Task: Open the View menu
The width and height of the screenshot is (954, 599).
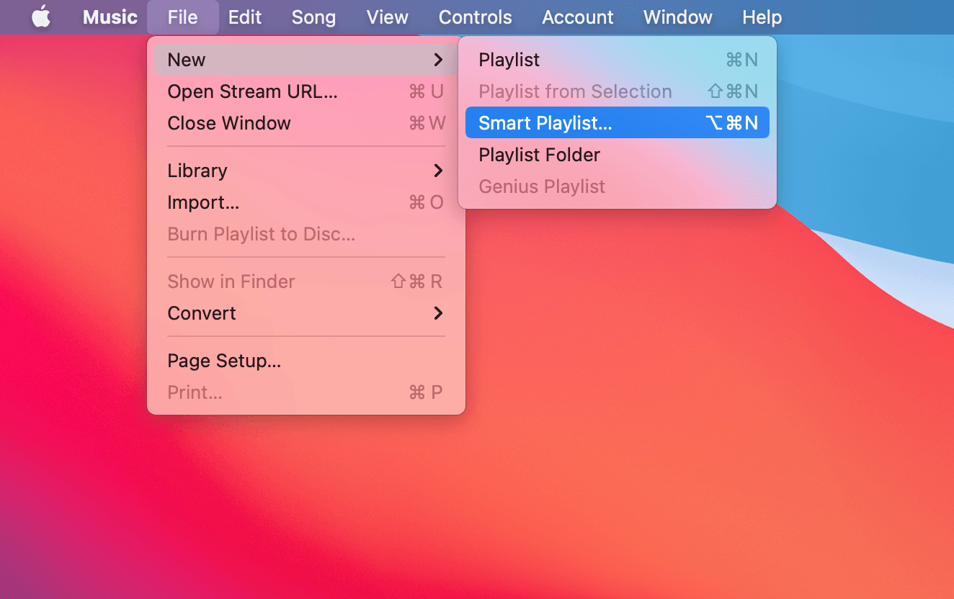Action: coord(388,17)
